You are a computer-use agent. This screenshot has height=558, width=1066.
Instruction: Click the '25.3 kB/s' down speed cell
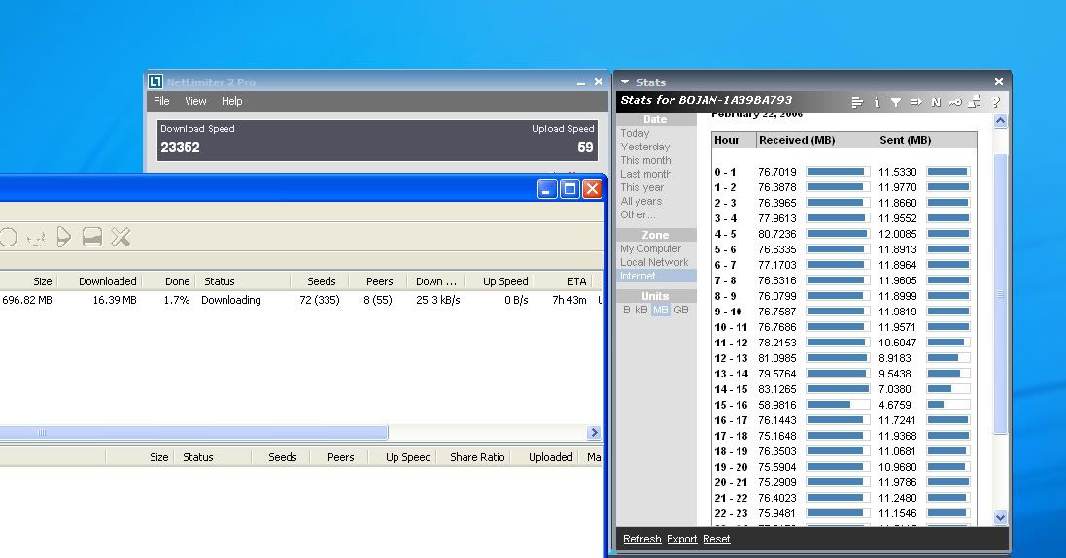(438, 299)
